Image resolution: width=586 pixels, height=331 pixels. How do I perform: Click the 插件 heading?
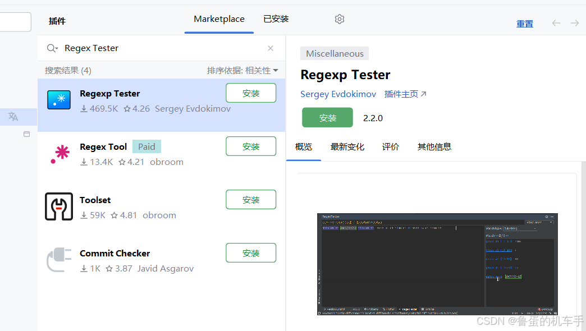57,21
